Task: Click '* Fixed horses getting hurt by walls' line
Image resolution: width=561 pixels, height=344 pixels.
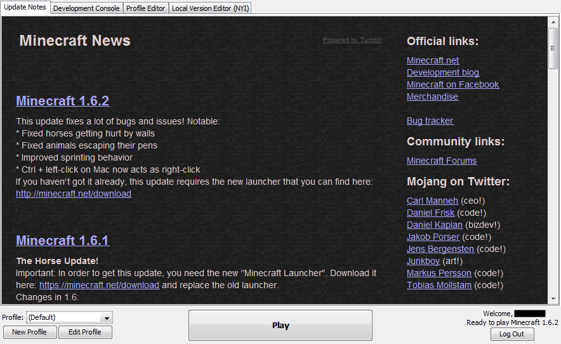Action: [x=86, y=133]
